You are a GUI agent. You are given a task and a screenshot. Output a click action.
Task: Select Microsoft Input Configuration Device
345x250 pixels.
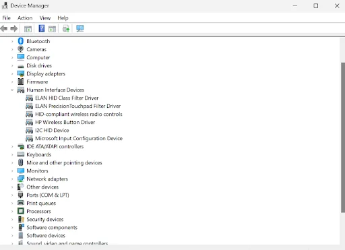coord(79,138)
